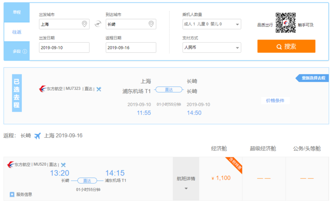Viewport: 332px width, 203px height.
Task: Click the location pin in arrival city field
Action: click(151, 24)
